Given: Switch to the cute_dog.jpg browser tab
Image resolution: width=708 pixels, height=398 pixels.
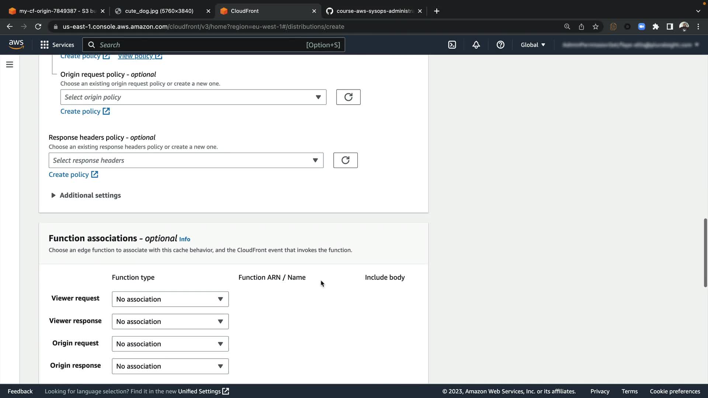Looking at the screenshot, I should click(x=159, y=11).
